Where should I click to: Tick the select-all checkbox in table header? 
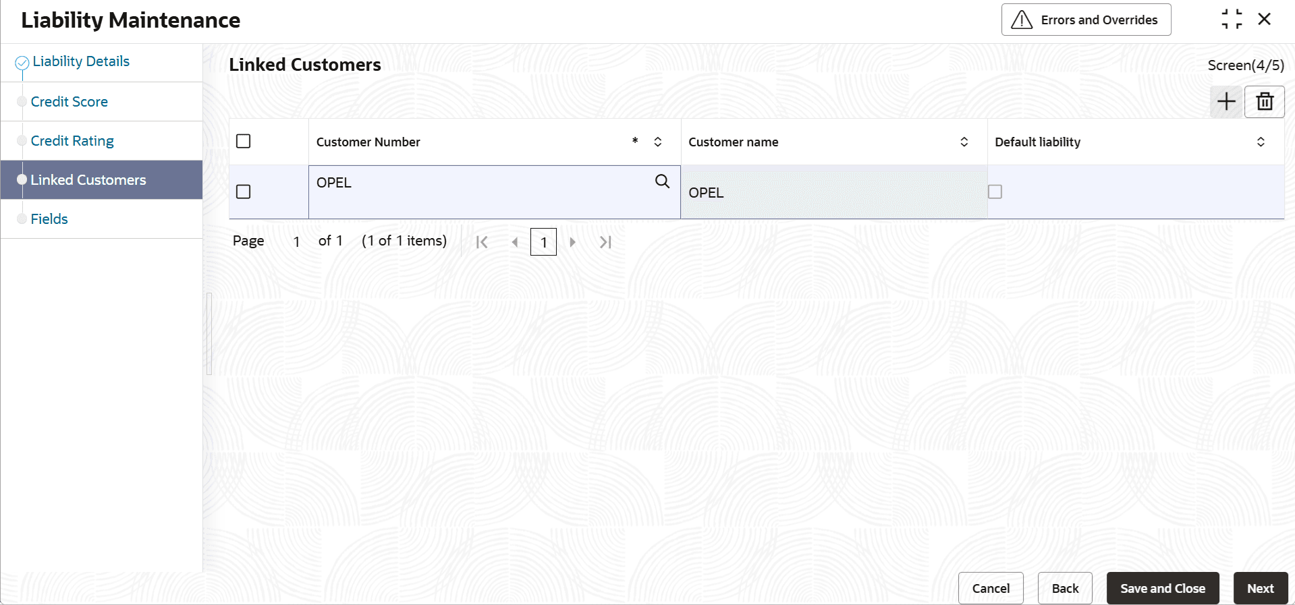tap(244, 141)
